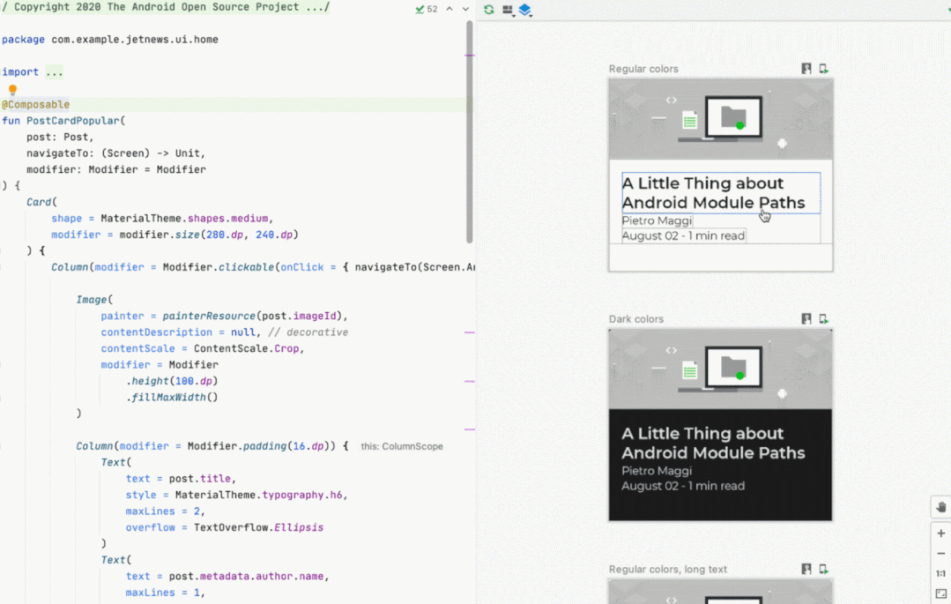Screen dimensions: 951x604
Task: Start interactive mode for Dark colors preview
Action: [806, 318]
